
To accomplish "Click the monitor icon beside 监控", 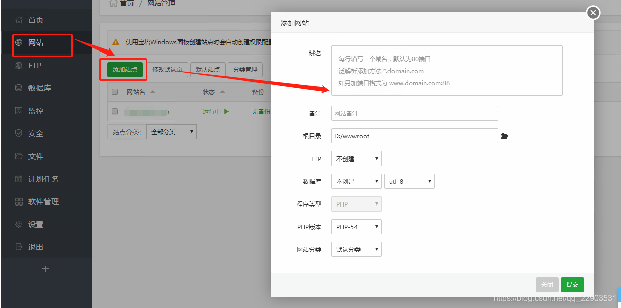I will click(19, 111).
